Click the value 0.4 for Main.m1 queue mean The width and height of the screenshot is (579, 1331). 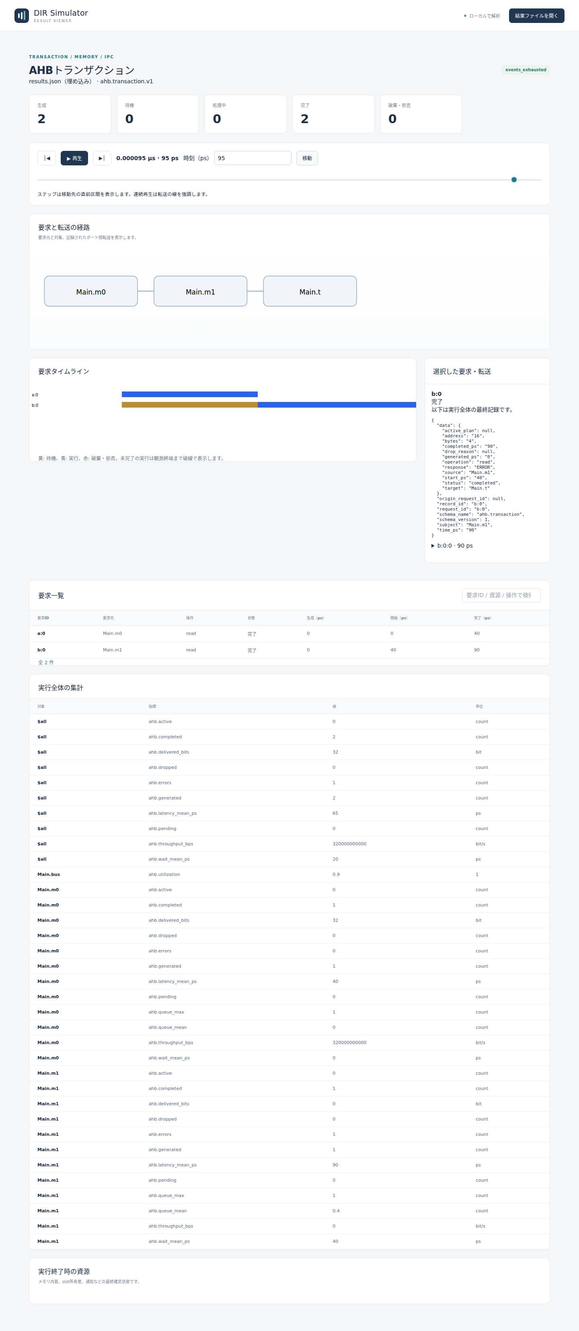[x=336, y=1211]
